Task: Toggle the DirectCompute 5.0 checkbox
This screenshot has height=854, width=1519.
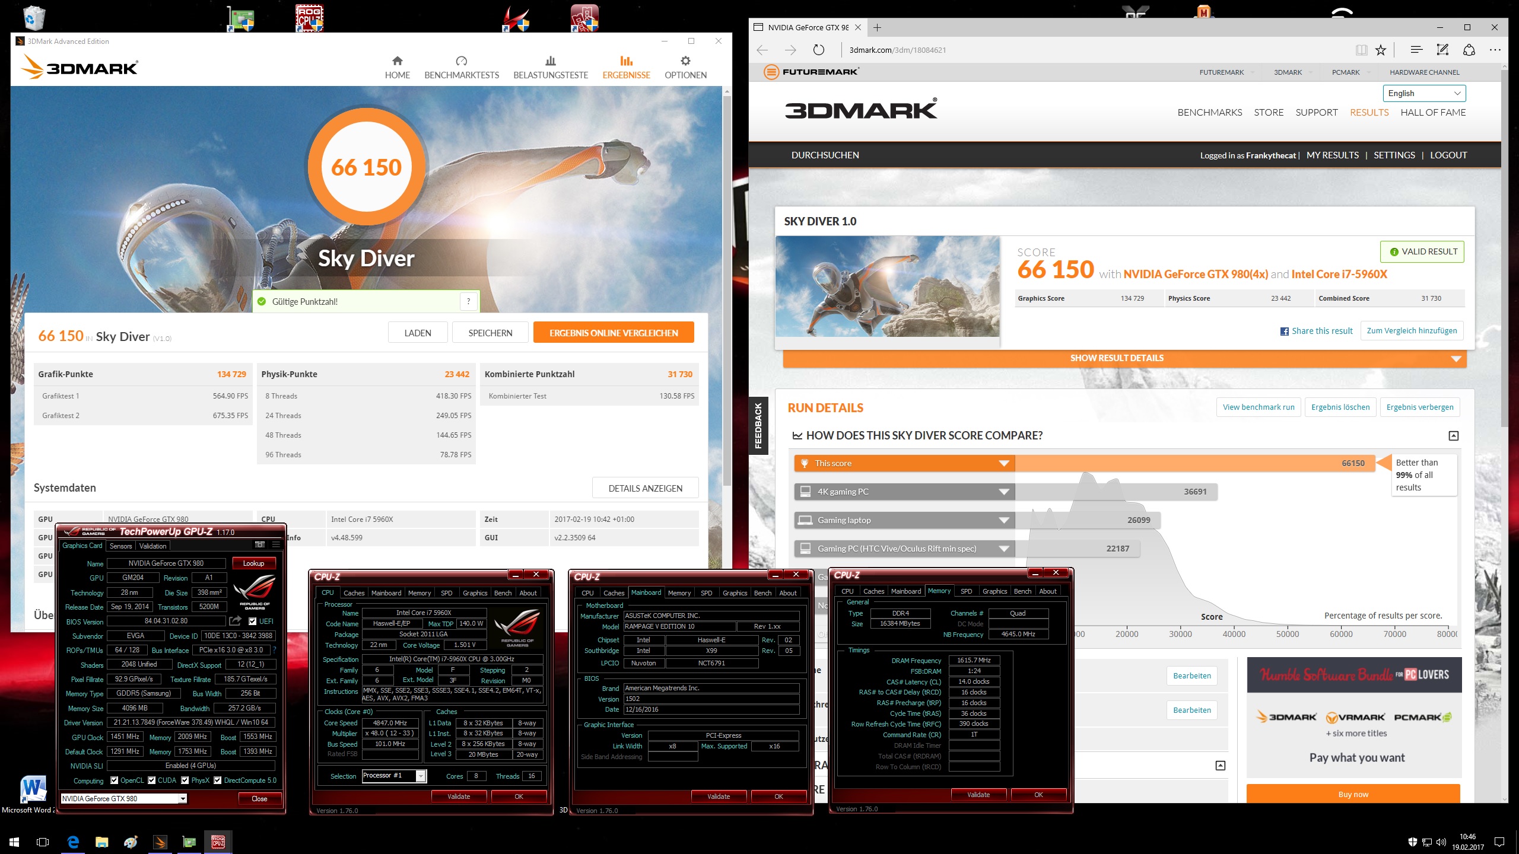Action: (218, 780)
